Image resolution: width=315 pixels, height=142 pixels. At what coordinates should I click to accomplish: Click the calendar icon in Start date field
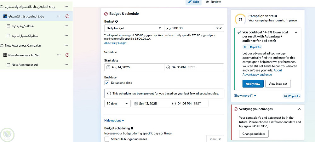109,67
